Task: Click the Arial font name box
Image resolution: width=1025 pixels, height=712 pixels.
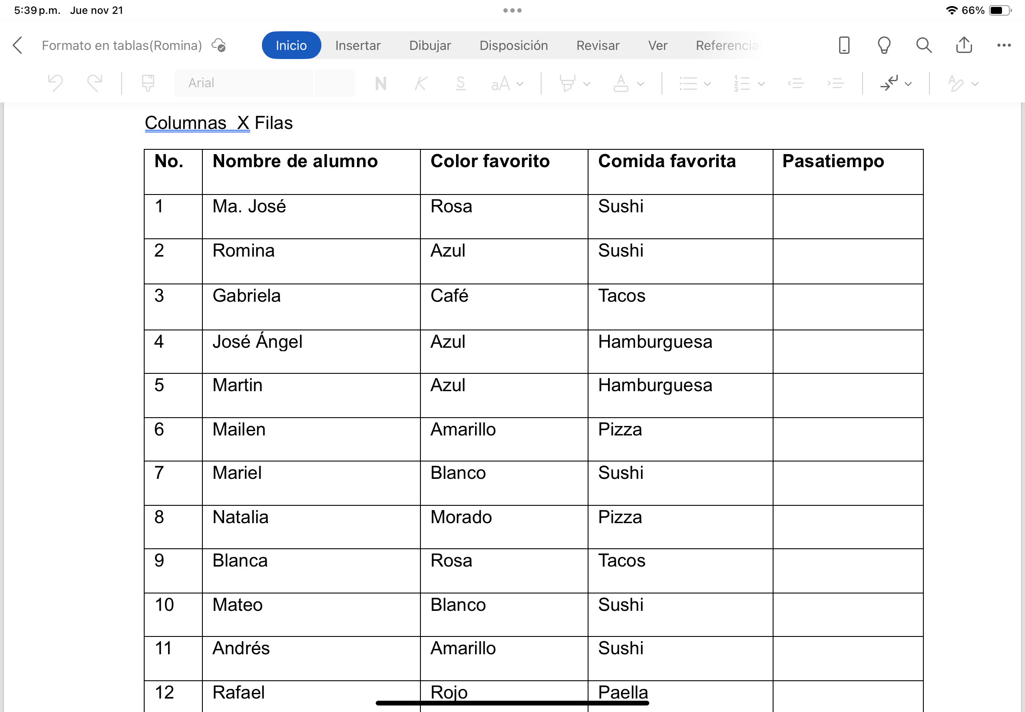Action: pyautogui.click(x=243, y=83)
